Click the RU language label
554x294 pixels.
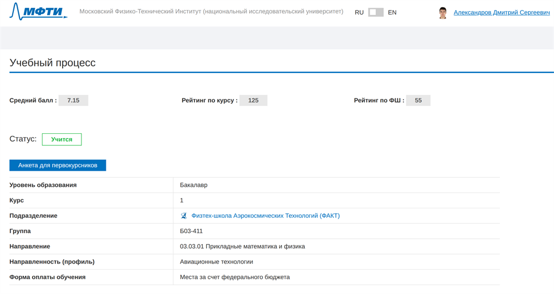[x=359, y=12]
